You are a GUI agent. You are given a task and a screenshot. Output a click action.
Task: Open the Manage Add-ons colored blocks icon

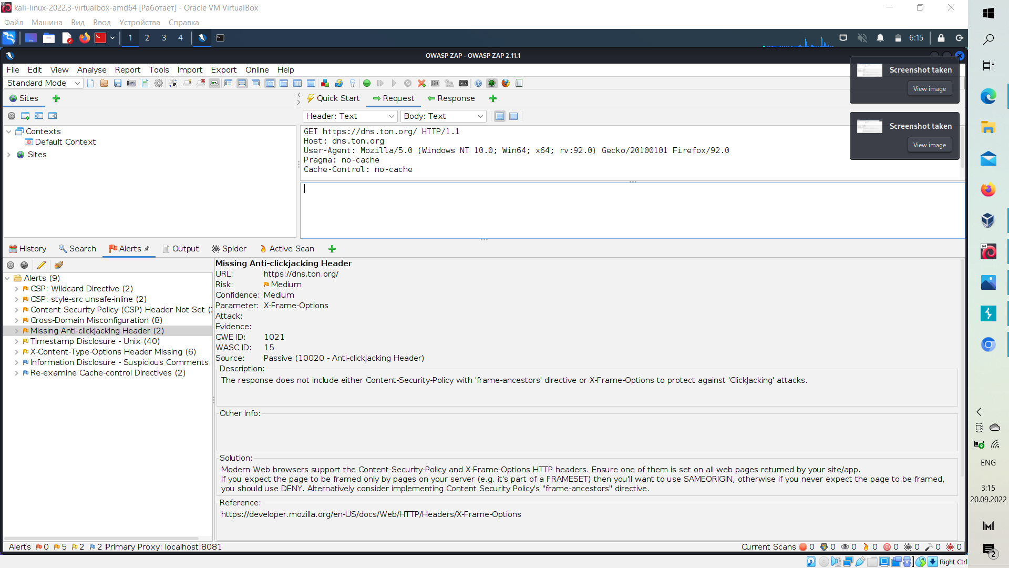[325, 83]
